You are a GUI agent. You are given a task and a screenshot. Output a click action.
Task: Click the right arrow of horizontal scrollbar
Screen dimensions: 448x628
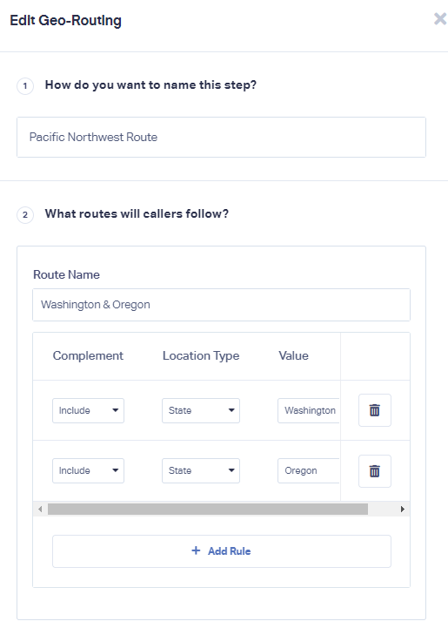click(x=403, y=509)
